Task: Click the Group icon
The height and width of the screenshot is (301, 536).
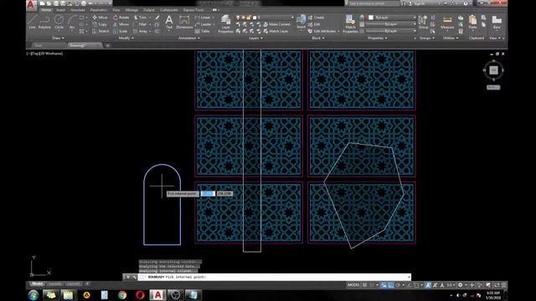Action: [x=423, y=23]
